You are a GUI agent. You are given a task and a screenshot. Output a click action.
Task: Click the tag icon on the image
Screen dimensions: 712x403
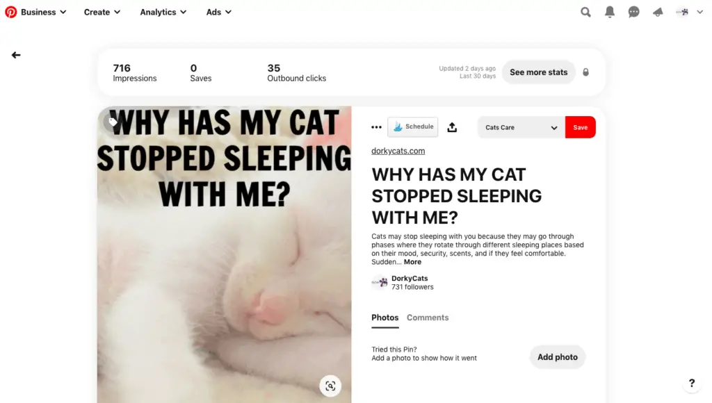click(113, 122)
